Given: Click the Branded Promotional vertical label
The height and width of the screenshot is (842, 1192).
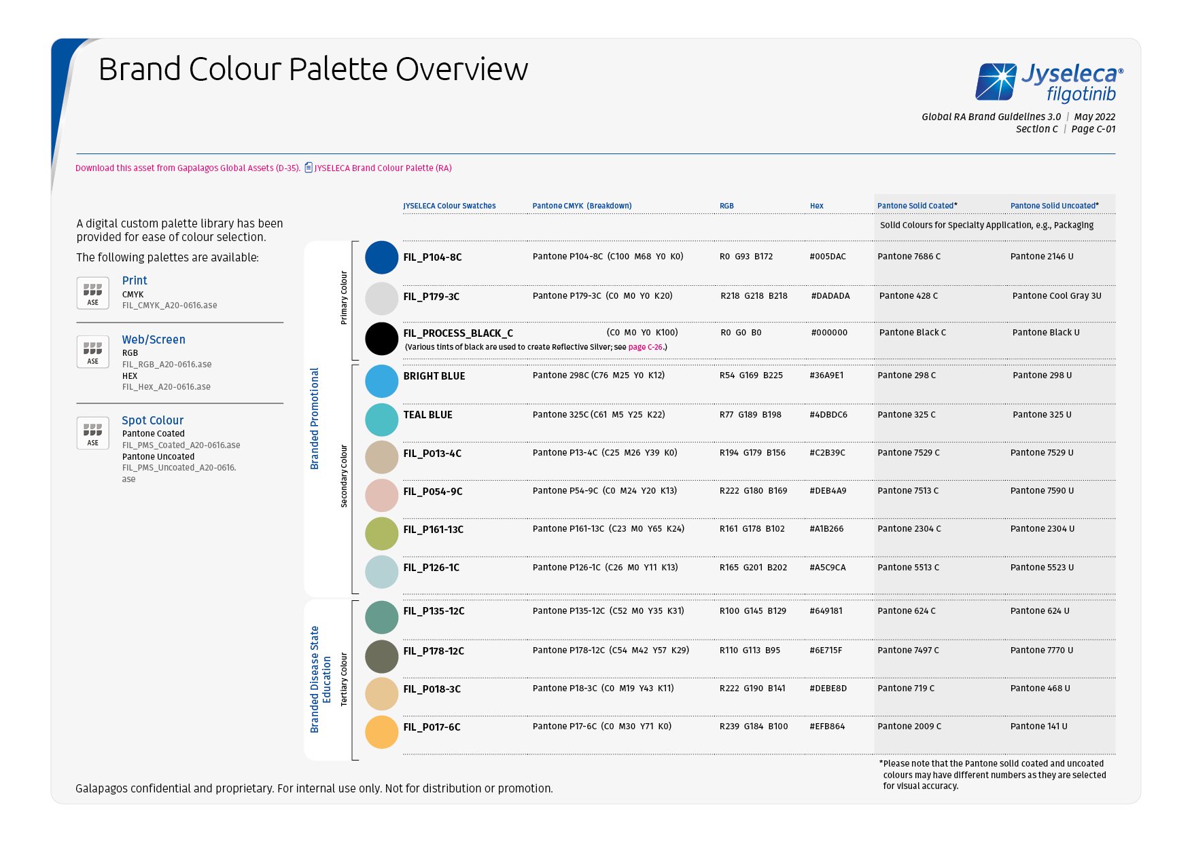Looking at the screenshot, I should [x=315, y=419].
